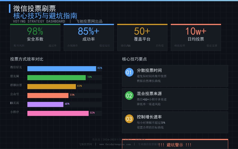Click the 多终端 caption in third card
238x149 pixels.
point(160,46)
